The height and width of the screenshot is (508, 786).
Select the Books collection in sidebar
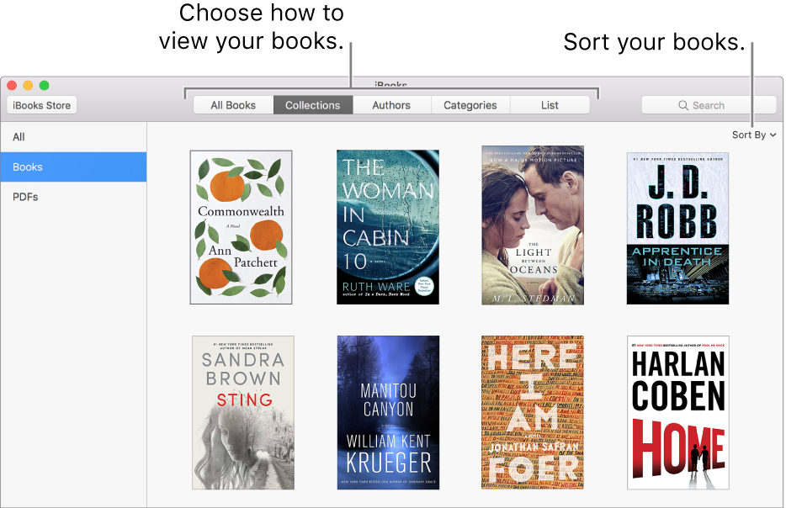(x=73, y=167)
